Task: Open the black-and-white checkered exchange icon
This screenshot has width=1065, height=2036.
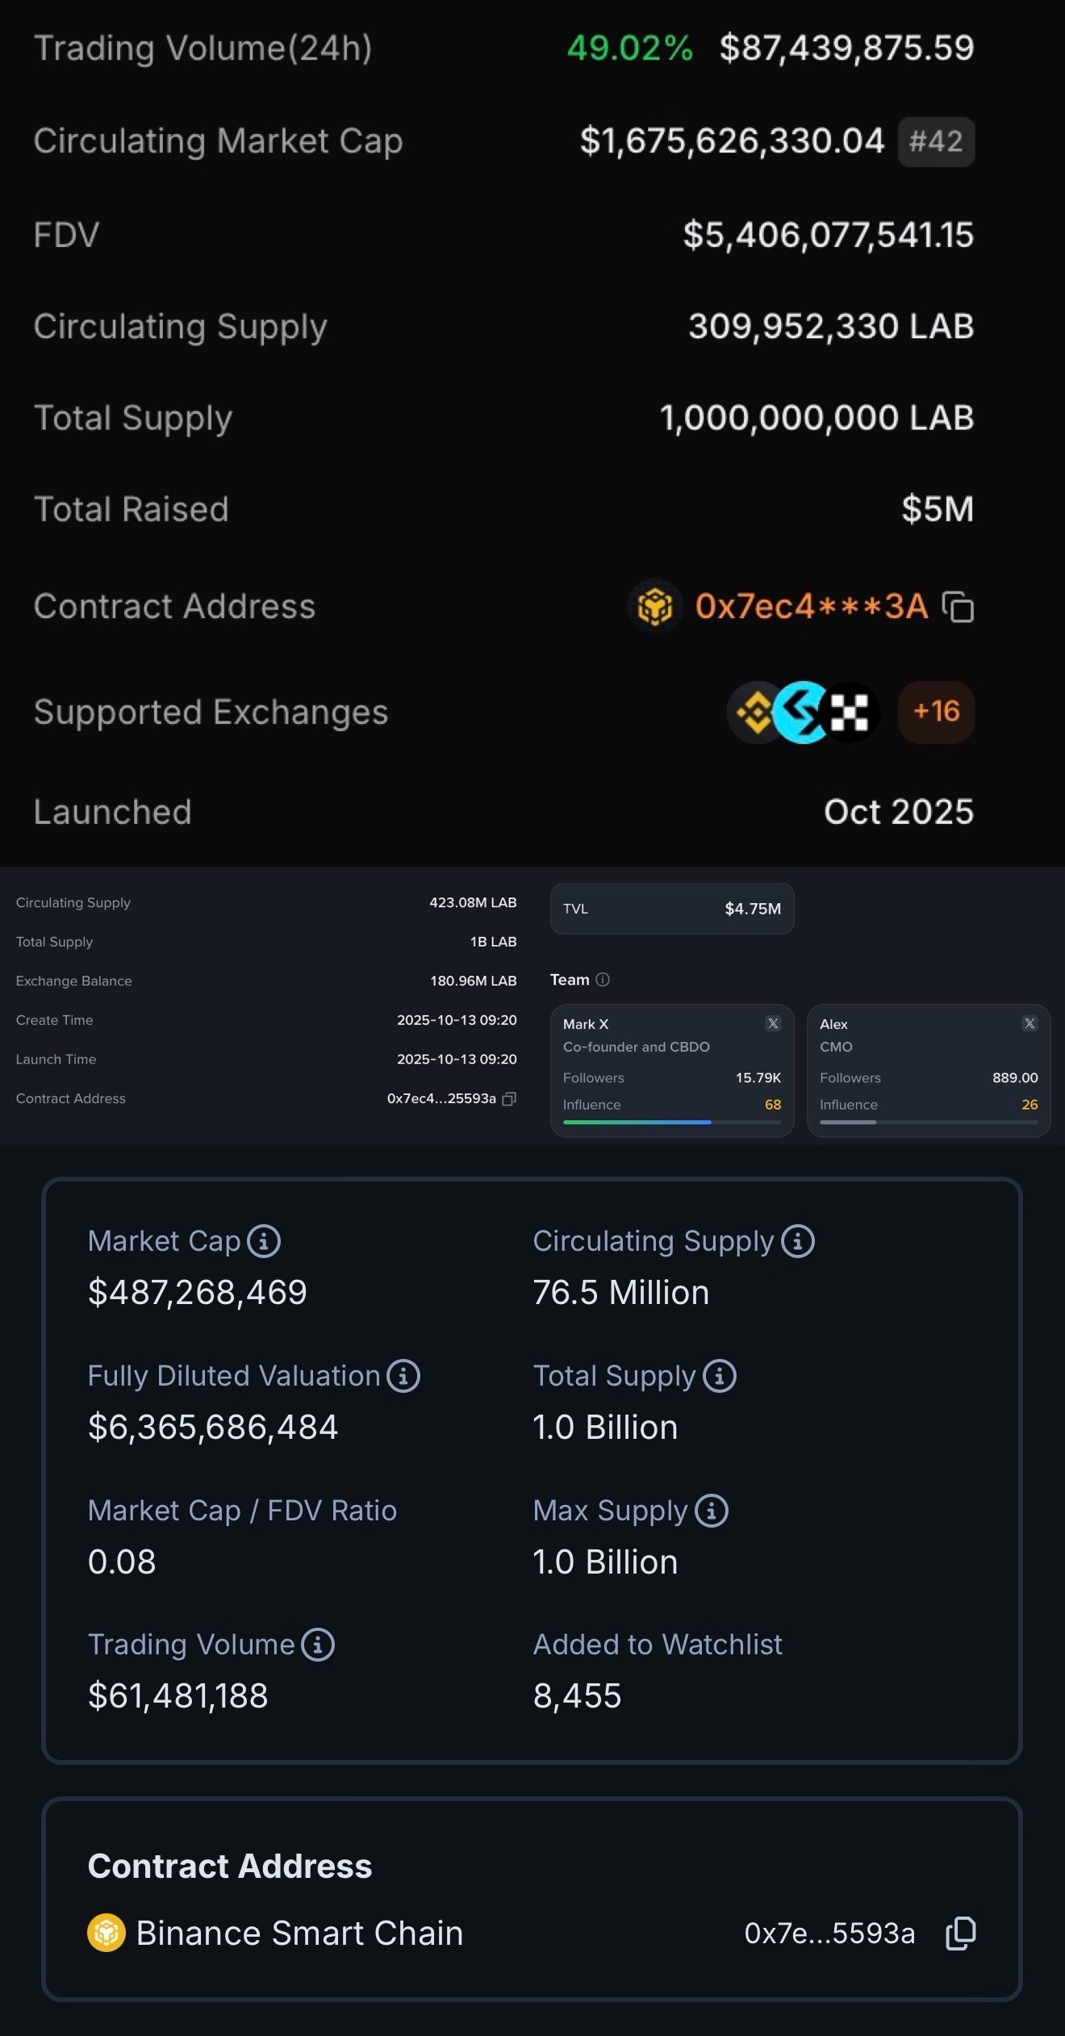Action: (849, 713)
